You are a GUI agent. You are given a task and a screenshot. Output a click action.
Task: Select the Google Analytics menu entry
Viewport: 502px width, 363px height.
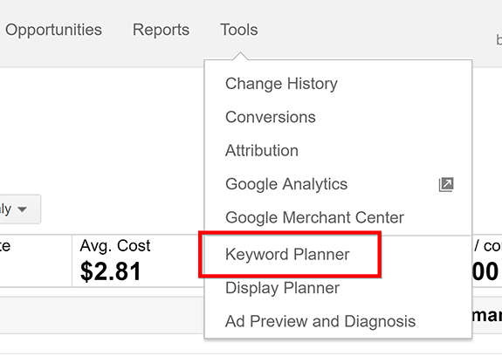click(x=286, y=184)
